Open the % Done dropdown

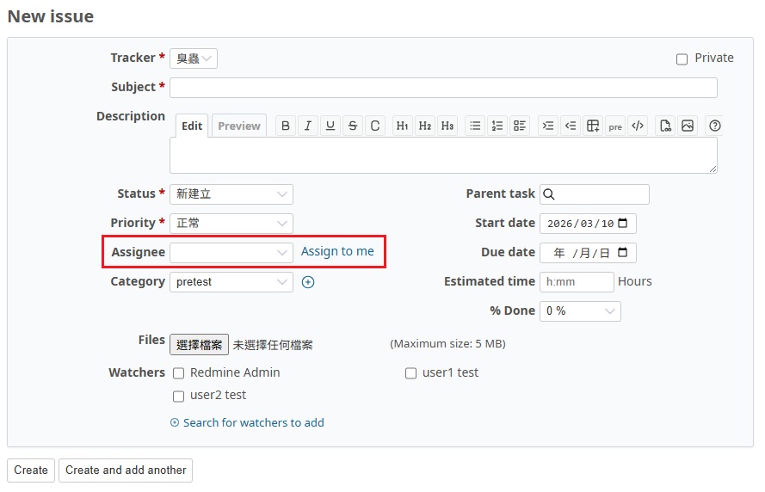[x=580, y=311]
